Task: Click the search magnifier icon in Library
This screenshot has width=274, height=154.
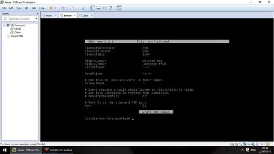Action: pyautogui.click(x=5, y=19)
